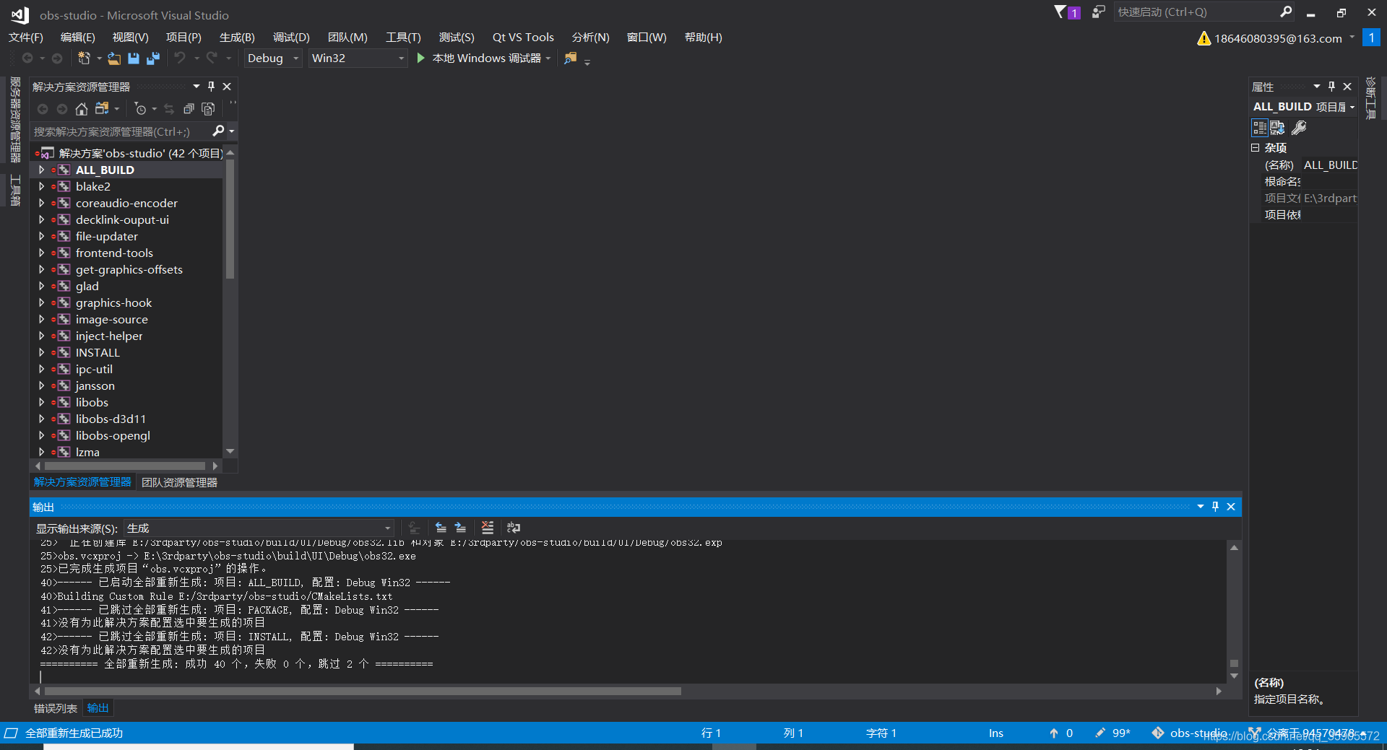The width and height of the screenshot is (1387, 750).
Task: Click the Output panel horizontal scrollbar
Action: pos(363,691)
